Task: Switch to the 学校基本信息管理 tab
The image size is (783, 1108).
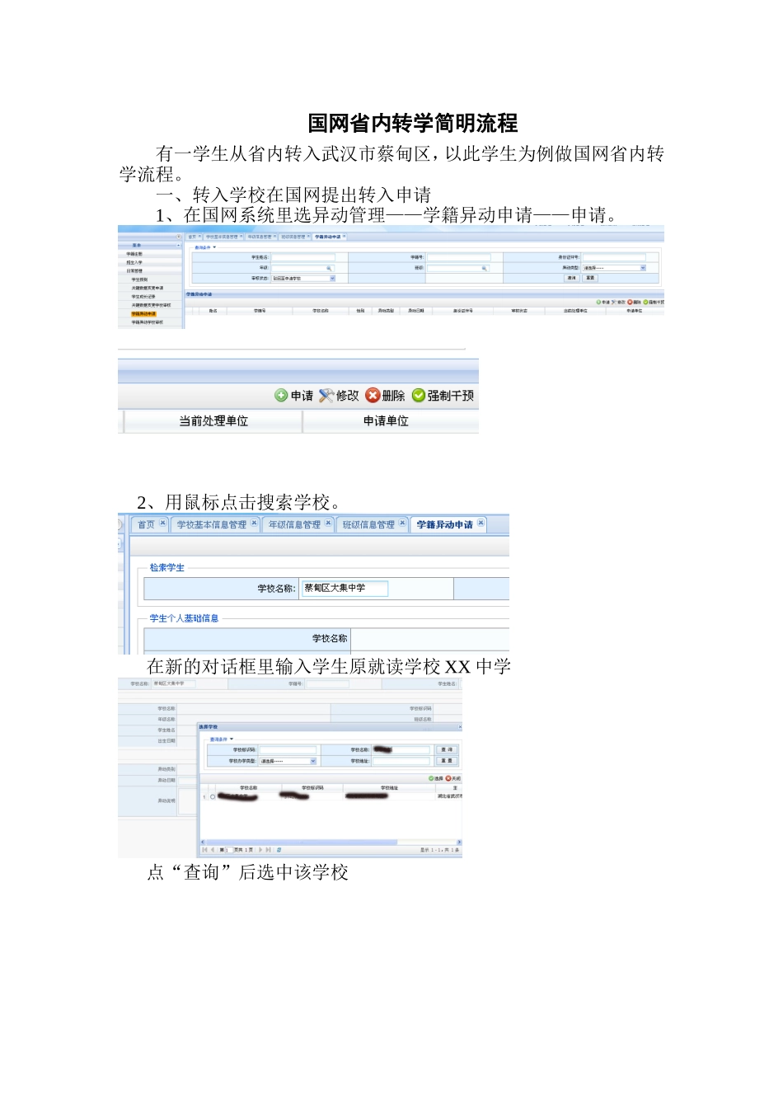Action: pos(212,524)
